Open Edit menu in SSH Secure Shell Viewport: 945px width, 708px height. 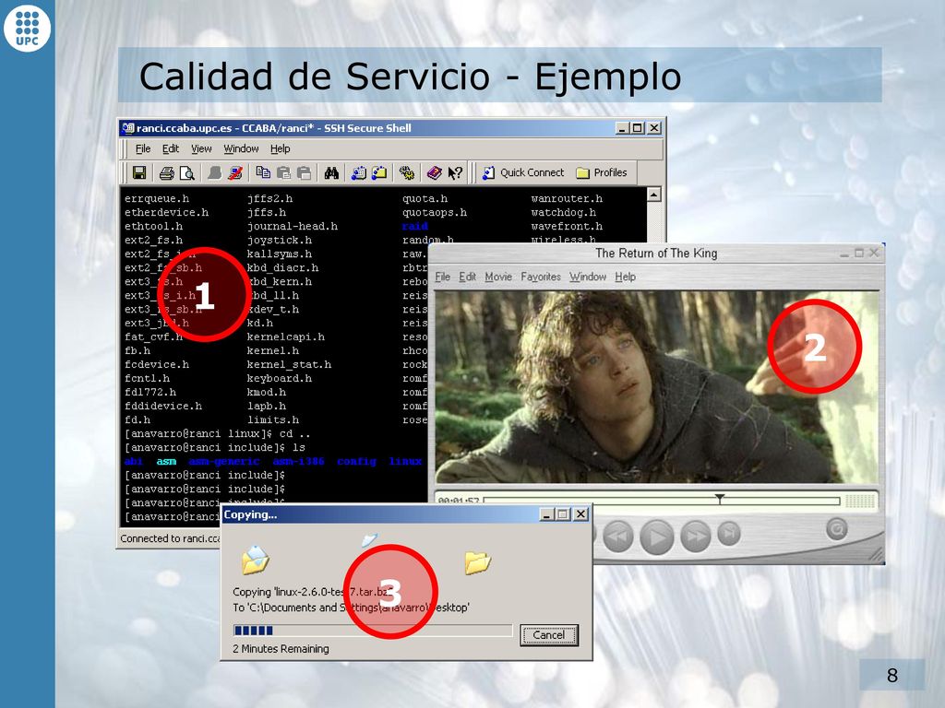pyautogui.click(x=171, y=148)
